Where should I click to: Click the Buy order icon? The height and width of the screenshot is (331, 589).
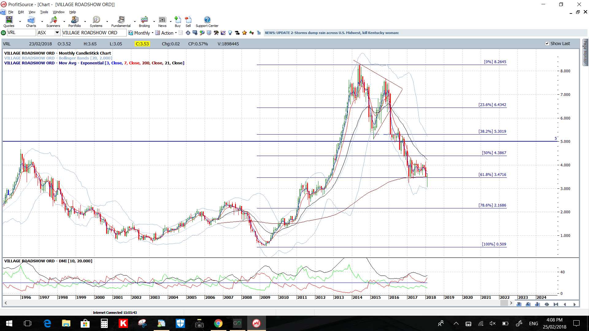pos(178,22)
